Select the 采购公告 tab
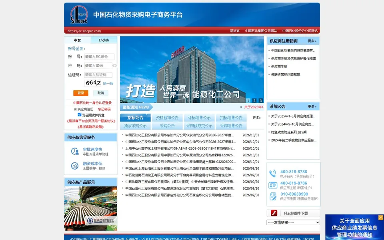384x240 pixels. 167,126
